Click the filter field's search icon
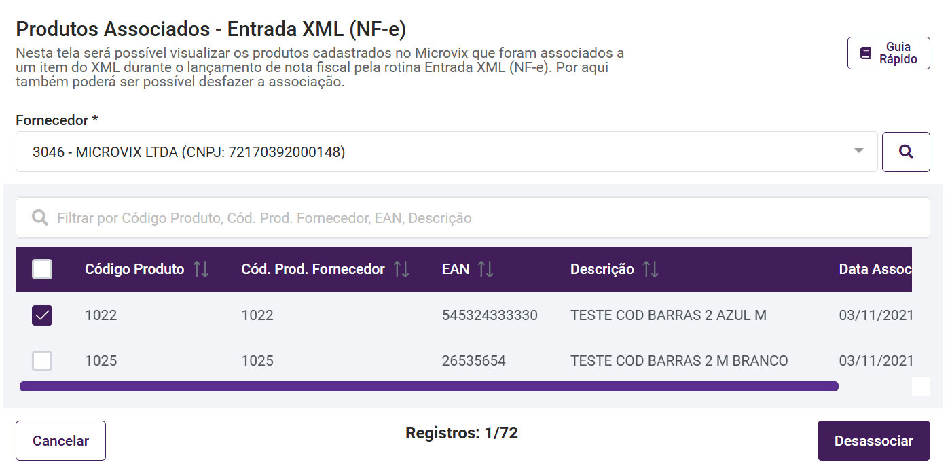Screen dimensions: 950x471 [x=40, y=217]
